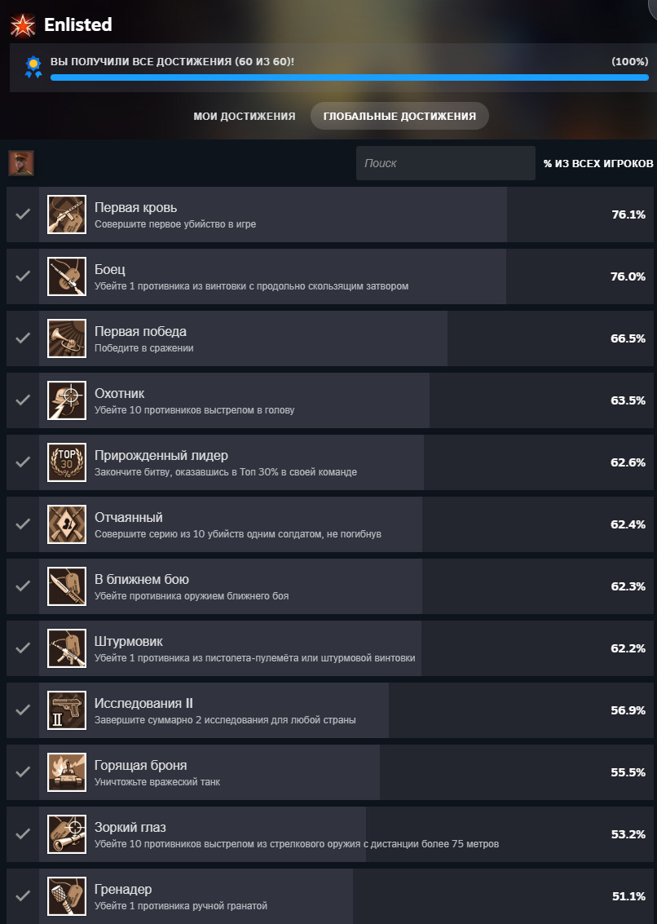Screen dimensions: 657x924
Task: Click the Поиск search field
Action: pyautogui.click(x=445, y=163)
